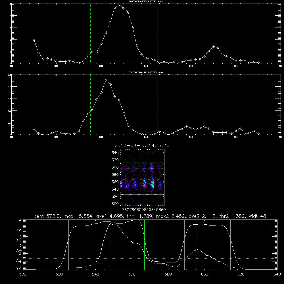Click the upper solid white line in heatmap
284x284 pixels.
coord(142,160)
